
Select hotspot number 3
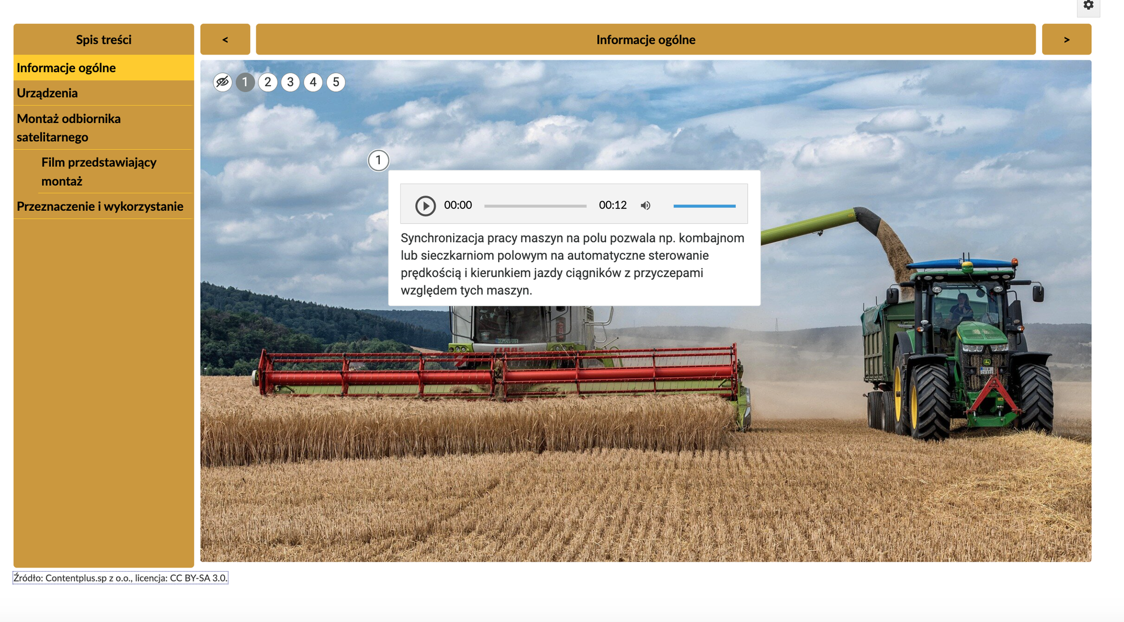290,82
